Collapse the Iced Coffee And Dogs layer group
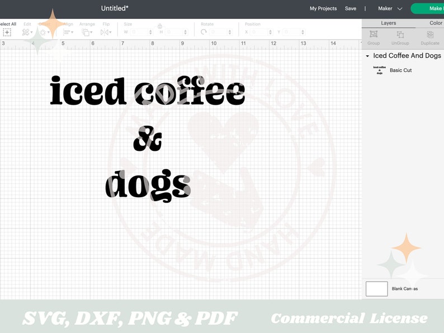 pyautogui.click(x=367, y=56)
